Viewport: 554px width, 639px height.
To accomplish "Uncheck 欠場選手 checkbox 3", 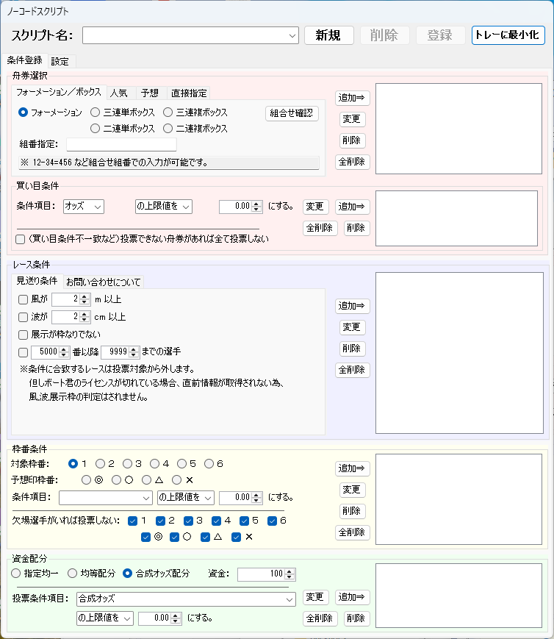I will (188, 521).
